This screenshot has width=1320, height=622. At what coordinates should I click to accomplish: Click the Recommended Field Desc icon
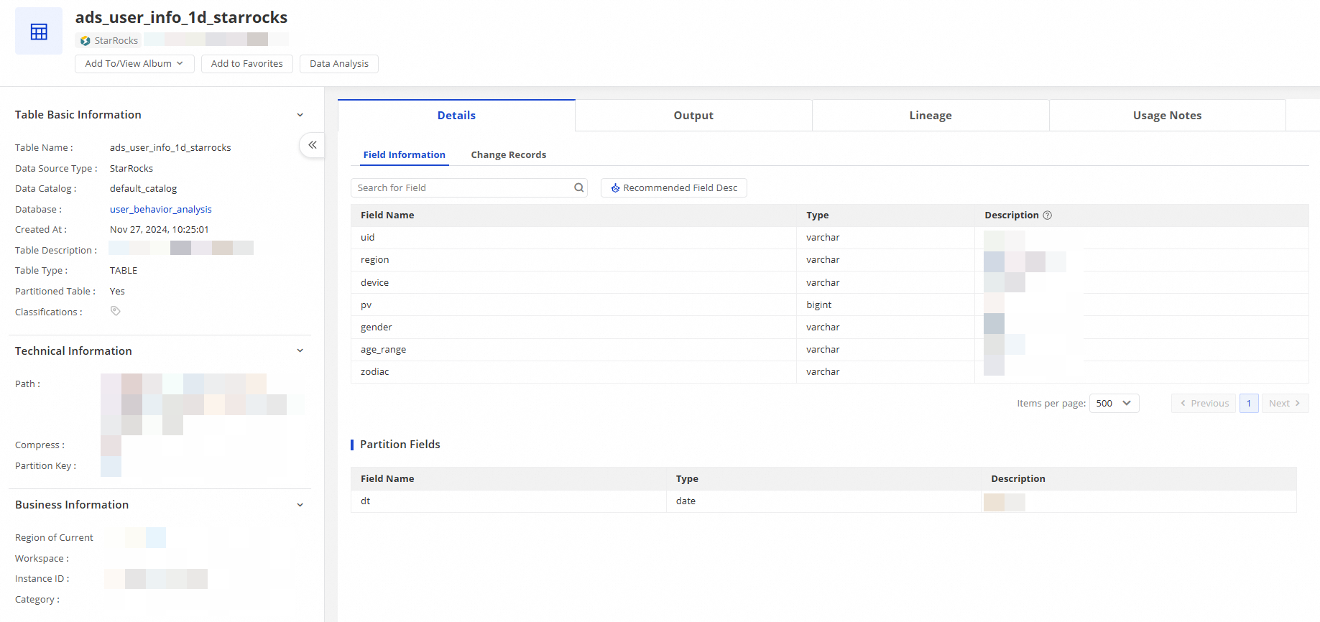(615, 188)
